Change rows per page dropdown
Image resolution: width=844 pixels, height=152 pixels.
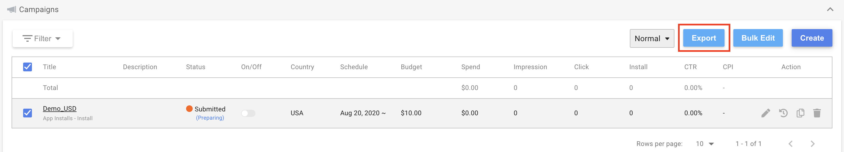click(705, 144)
